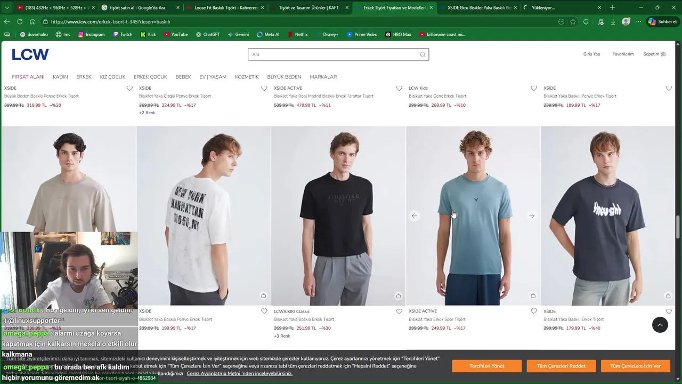Expand +3 Renk color options under the LCWAIKIKI Classic shirt
Viewport: 682px width, 384px height.
[282, 336]
